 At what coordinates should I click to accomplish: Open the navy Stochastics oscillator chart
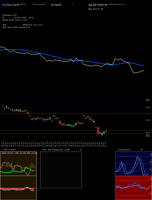pos(133,164)
